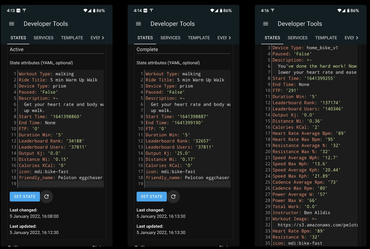Open hamburger menu in the 4:13 phone screen
The width and height of the screenshot is (370, 249).
coord(12,24)
